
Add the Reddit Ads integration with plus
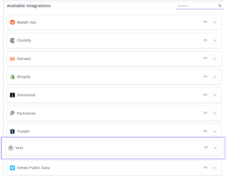215,22
